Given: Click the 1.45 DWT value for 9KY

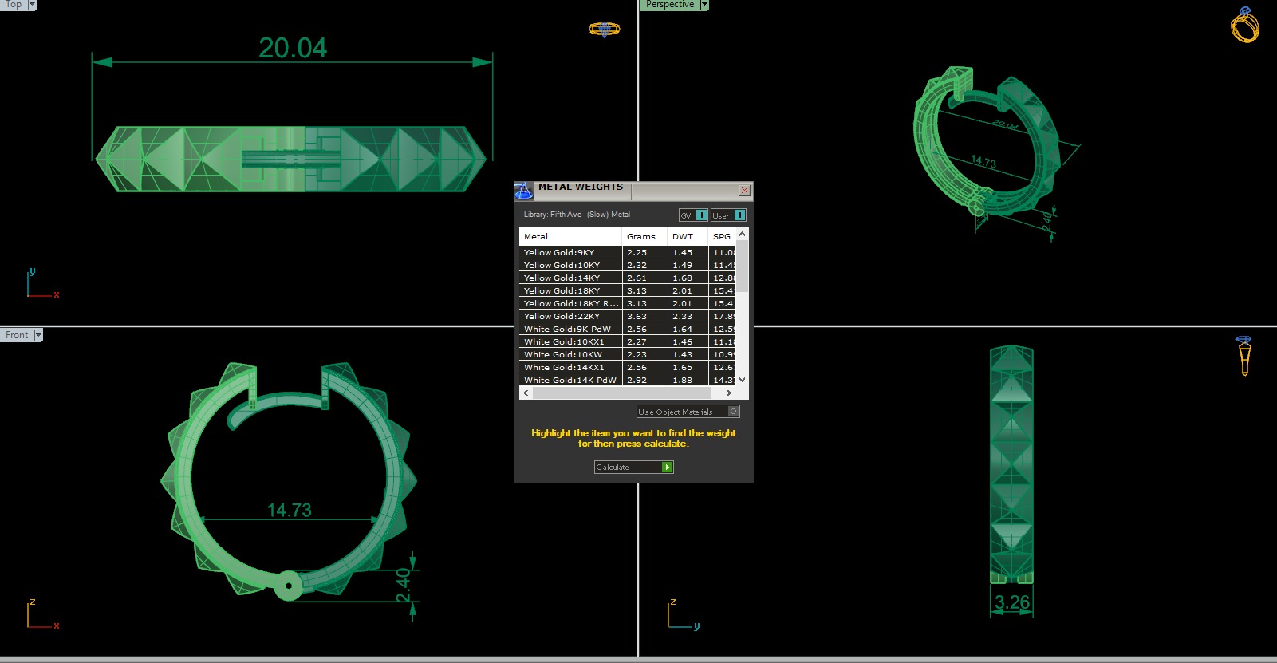Looking at the screenshot, I should click(x=682, y=252).
